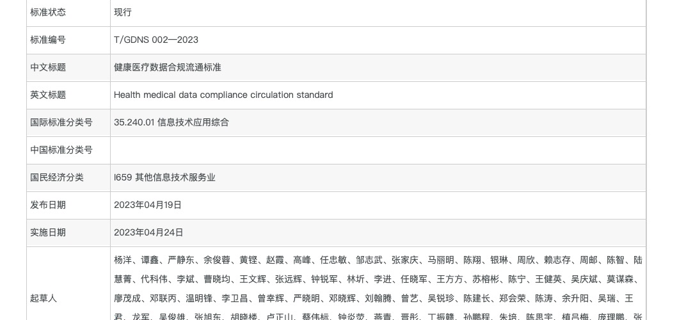Click the 英文标题 label

48,95
